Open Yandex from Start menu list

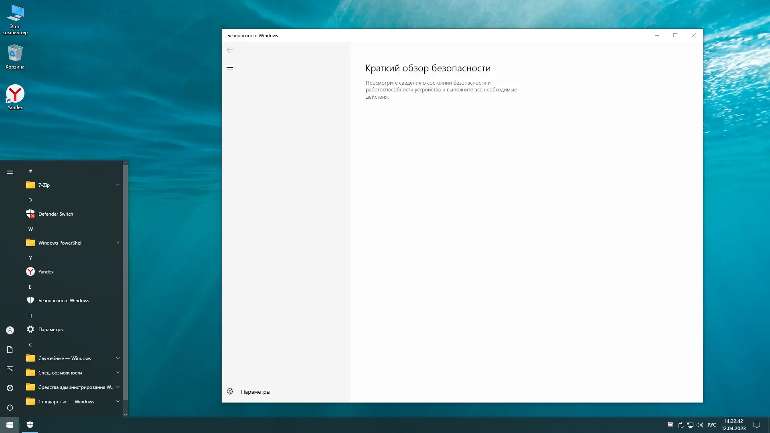[46, 272]
